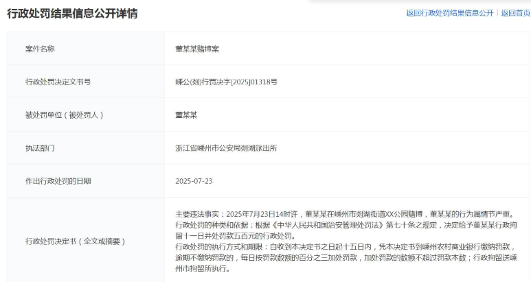The height and width of the screenshot is (284, 531).
Task: Click the 被处罚单位(被处罚人) row label
Action: point(63,115)
